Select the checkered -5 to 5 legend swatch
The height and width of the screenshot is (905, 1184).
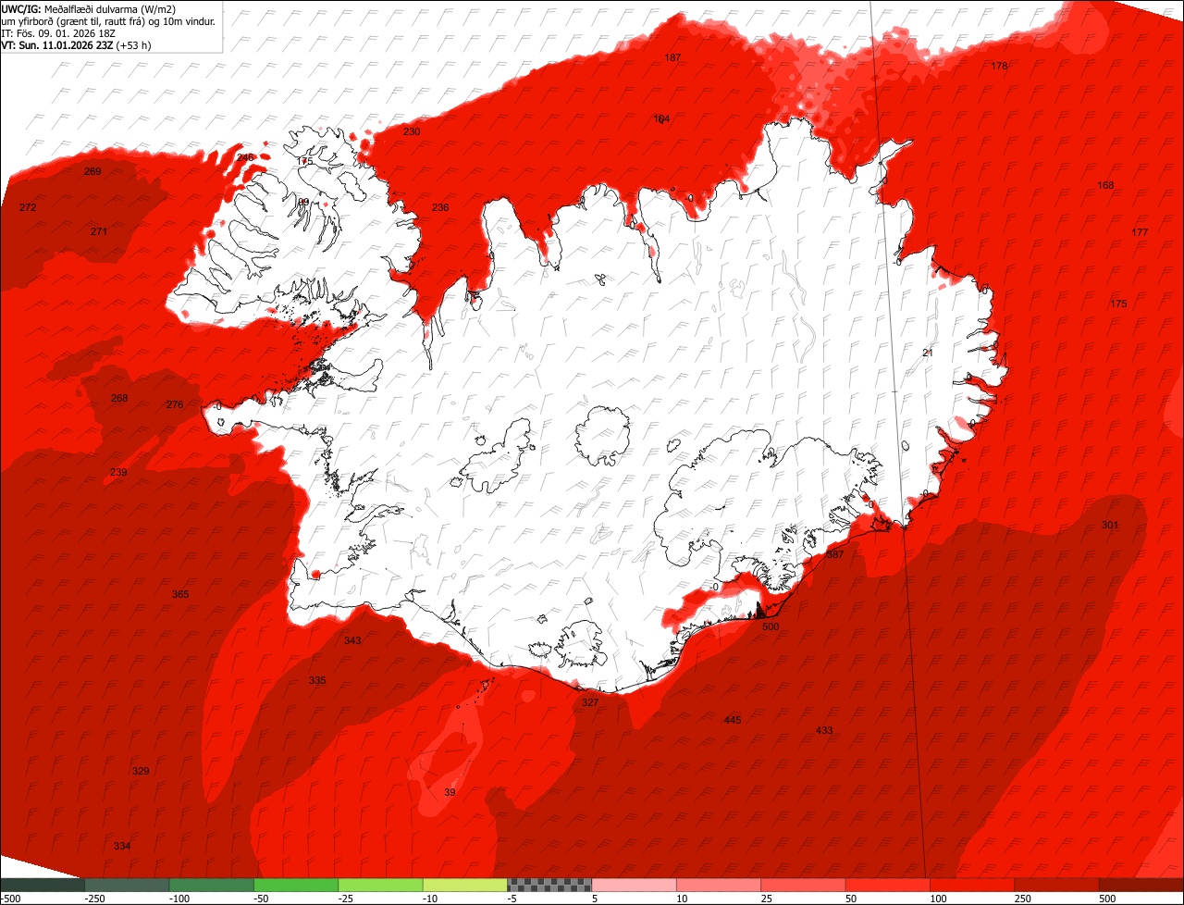coord(549,886)
